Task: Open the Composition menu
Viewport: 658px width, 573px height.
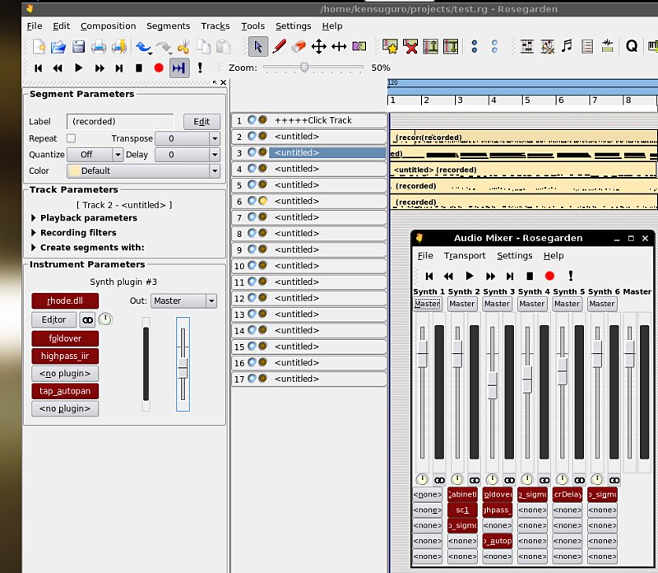Action: click(x=109, y=26)
